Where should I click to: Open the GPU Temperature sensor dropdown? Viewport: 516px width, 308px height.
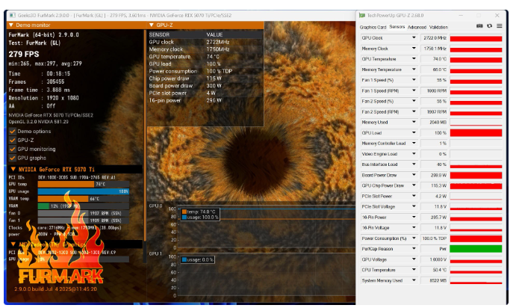414,59
